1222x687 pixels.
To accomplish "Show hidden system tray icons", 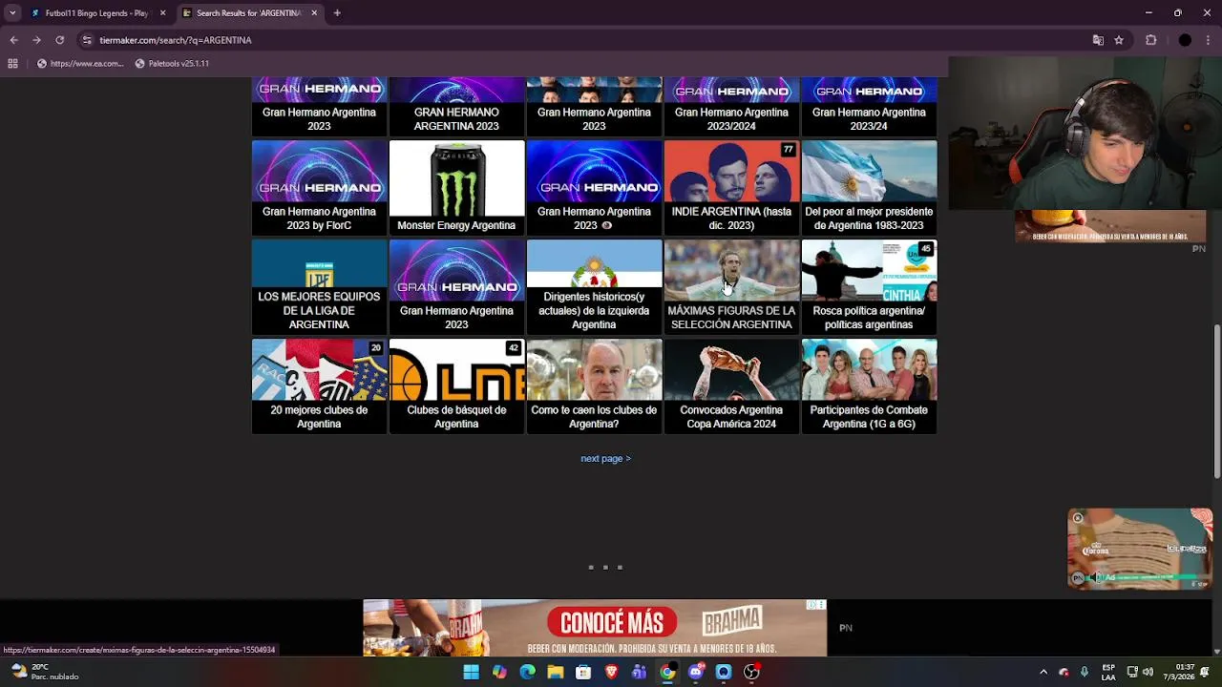I will [x=1043, y=672].
